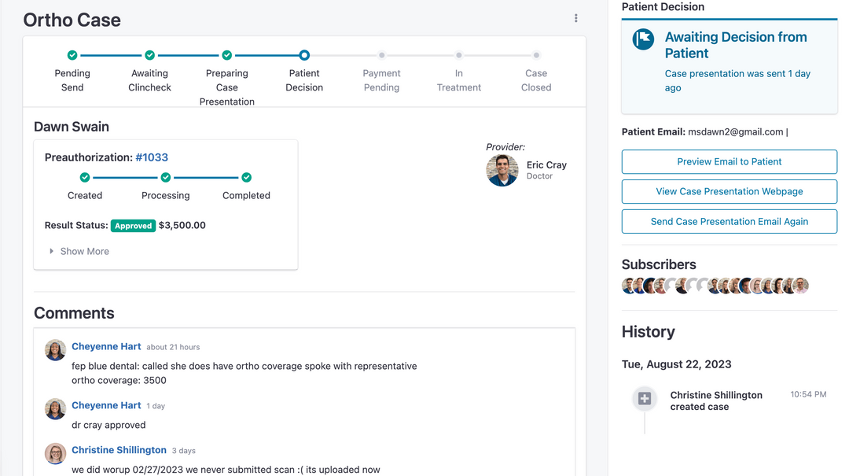The height and width of the screenshot is (476, 849).
Task: Click the Pending Send step checkmark
Action: (x=72, y=55)
